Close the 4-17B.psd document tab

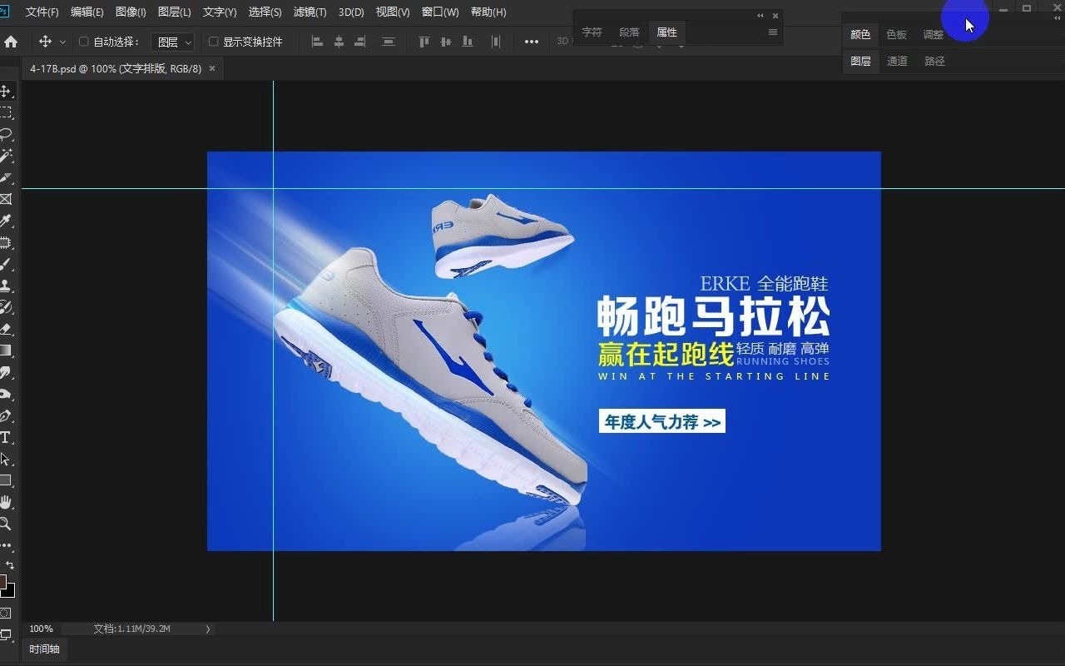(x=212, y=68)
